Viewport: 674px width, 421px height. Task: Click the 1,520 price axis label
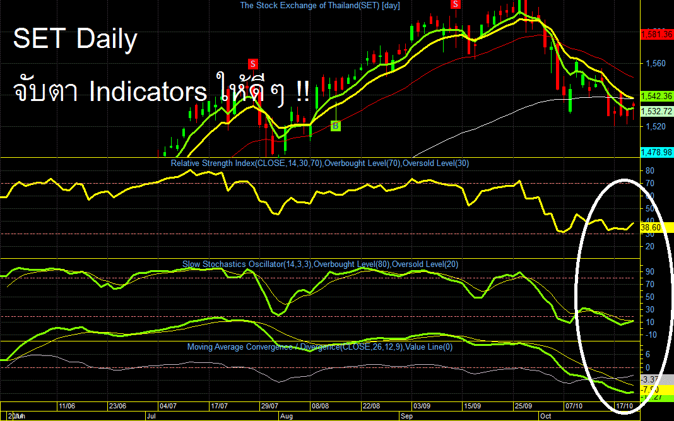pyautogui.click(x=656, y=127)
